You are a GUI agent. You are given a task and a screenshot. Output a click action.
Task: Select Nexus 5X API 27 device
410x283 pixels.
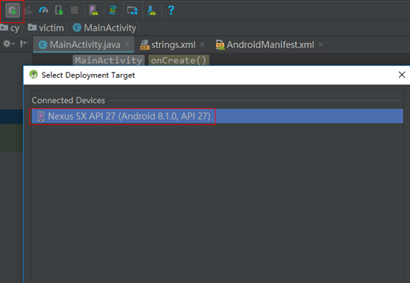[217, 116]
